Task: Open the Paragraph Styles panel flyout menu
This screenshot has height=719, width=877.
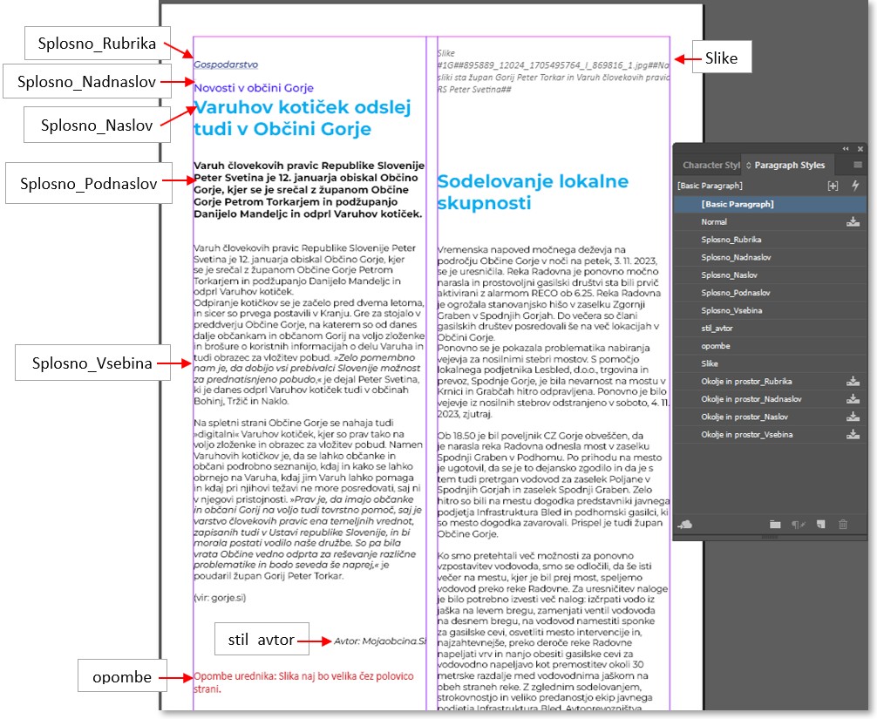Action: pos(857,165)
